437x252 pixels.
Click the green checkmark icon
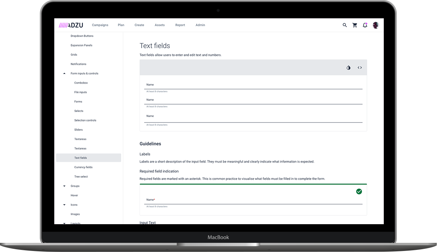[359, 191]
